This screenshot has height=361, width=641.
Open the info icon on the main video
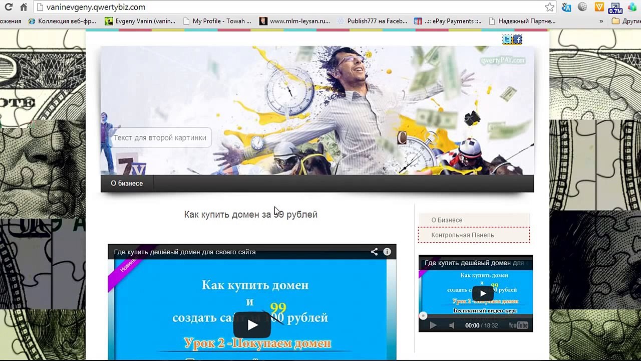click(x=387, y=252)
